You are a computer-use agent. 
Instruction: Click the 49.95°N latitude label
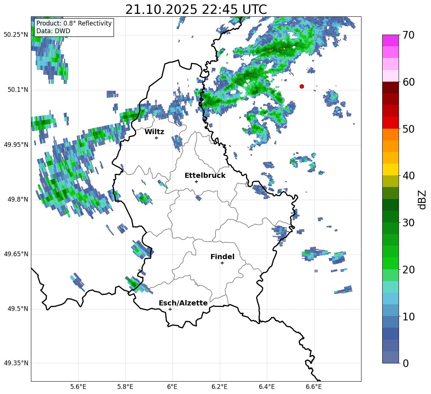point(16,145)
